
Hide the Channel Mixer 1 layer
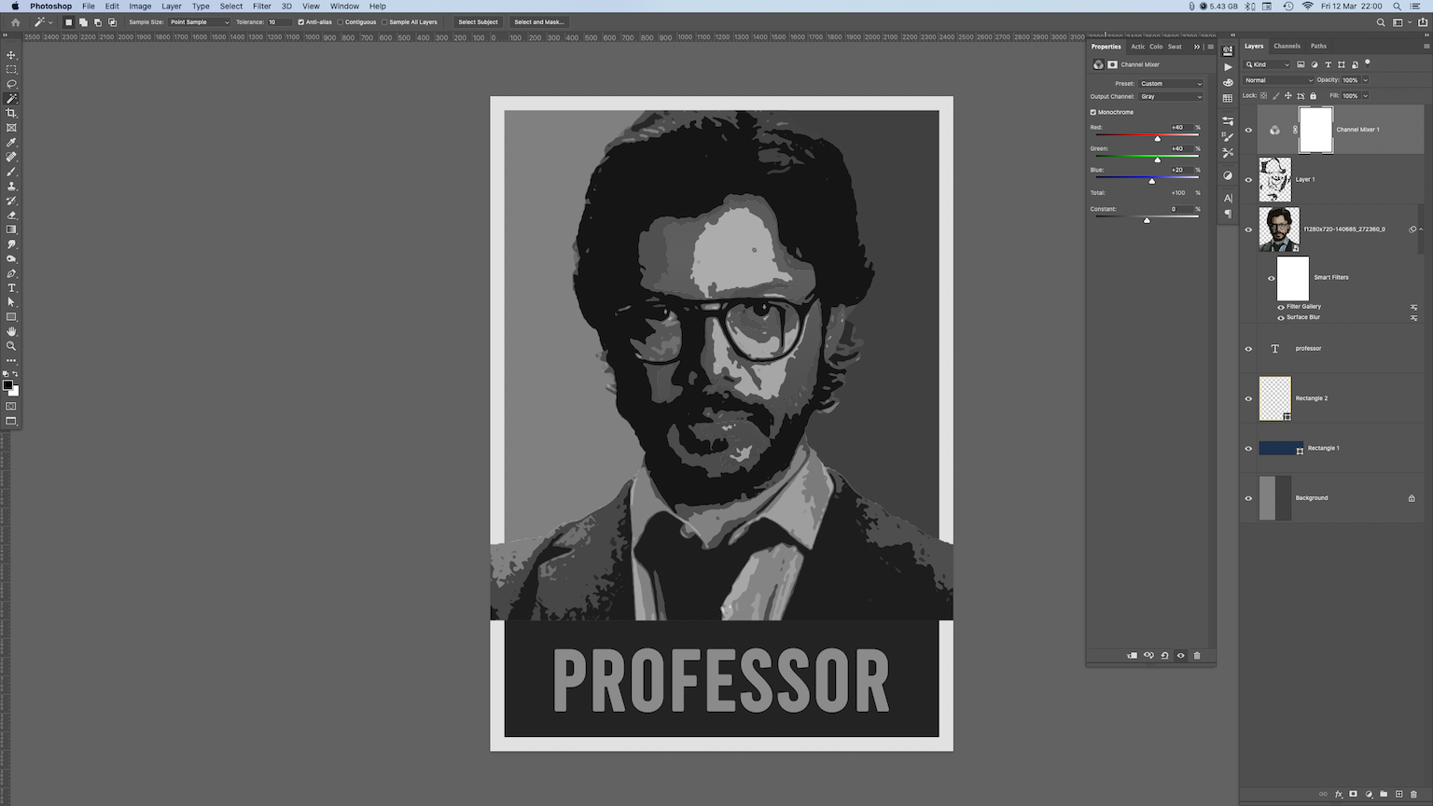coord(1248,130)
